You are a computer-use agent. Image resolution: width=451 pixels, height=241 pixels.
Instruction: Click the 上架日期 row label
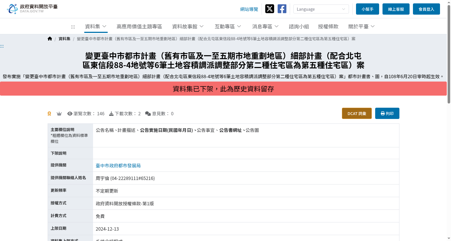coord(59,228)
